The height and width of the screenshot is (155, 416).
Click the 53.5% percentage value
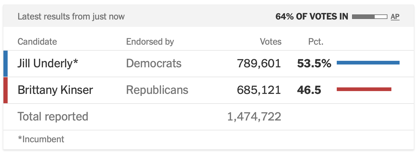[314, 64]
